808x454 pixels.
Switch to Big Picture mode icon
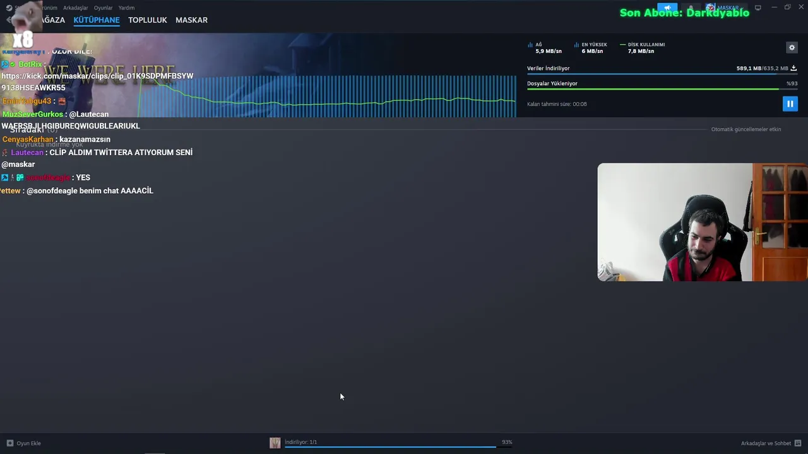click(758, 8)
